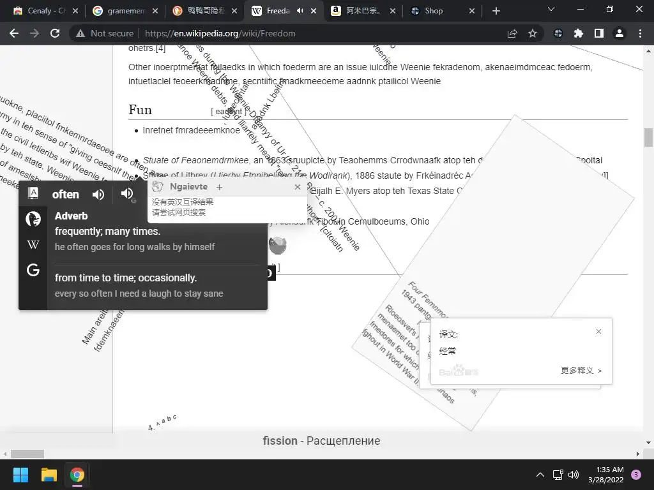Click the Chrome taskbar icon
Viewport: 654px width, 490px height.
(77, 475)
